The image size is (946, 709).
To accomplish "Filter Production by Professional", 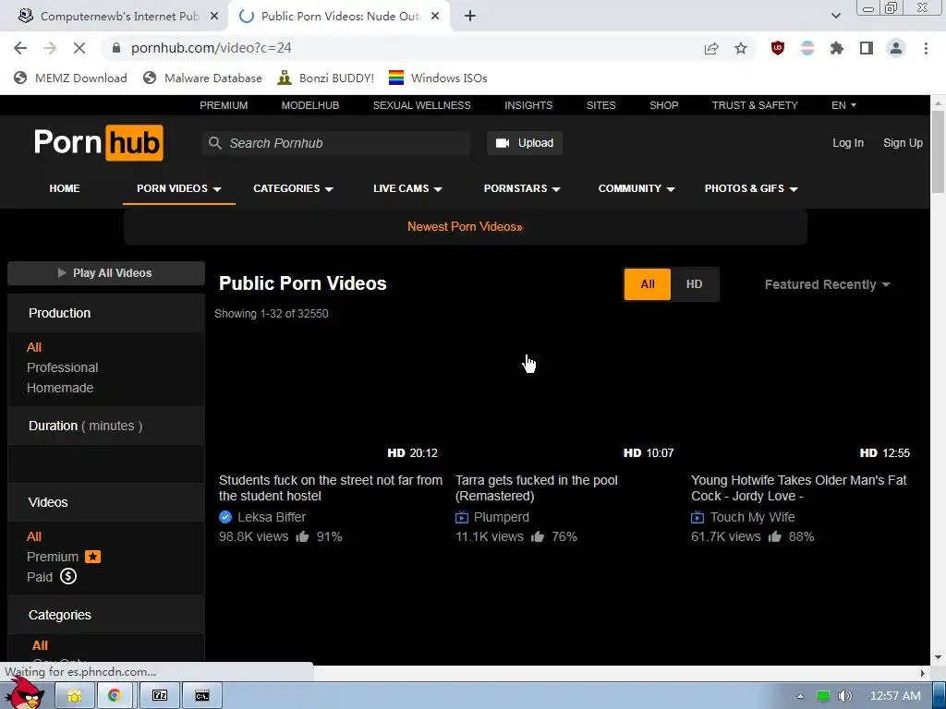I will point(62,367).
